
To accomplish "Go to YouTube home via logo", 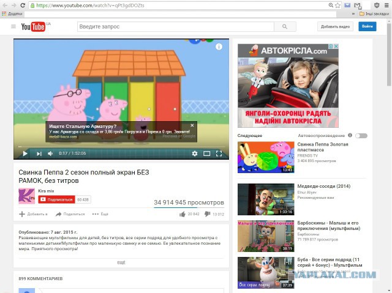I will (33, 26).
